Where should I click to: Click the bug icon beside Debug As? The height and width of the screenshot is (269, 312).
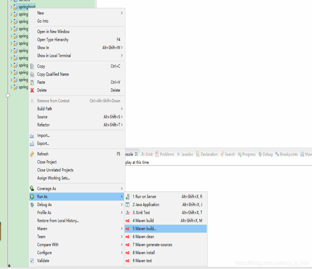32,204
